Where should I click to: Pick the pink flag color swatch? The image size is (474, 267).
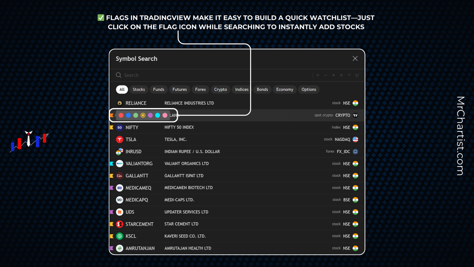pos(165,115)
